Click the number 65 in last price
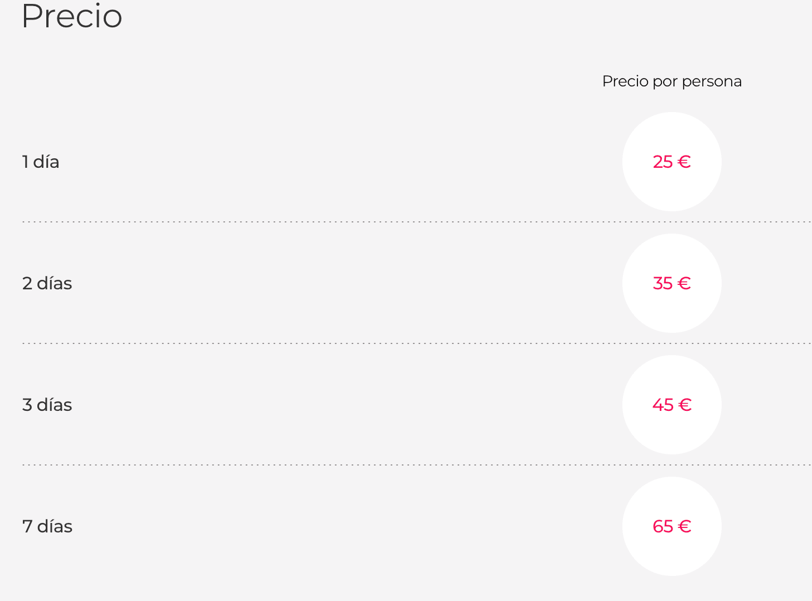The width and height of the screenshot is (812, 601). 663,526
